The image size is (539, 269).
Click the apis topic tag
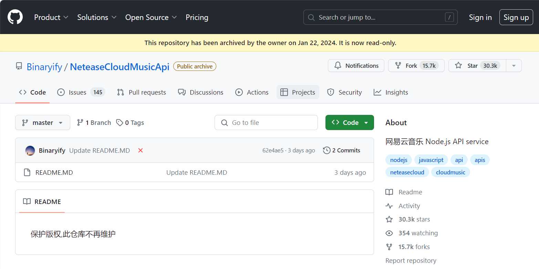click(480, 160)
